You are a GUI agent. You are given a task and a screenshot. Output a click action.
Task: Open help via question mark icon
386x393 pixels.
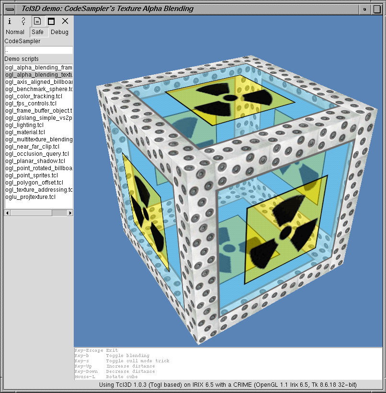[23, 21]
